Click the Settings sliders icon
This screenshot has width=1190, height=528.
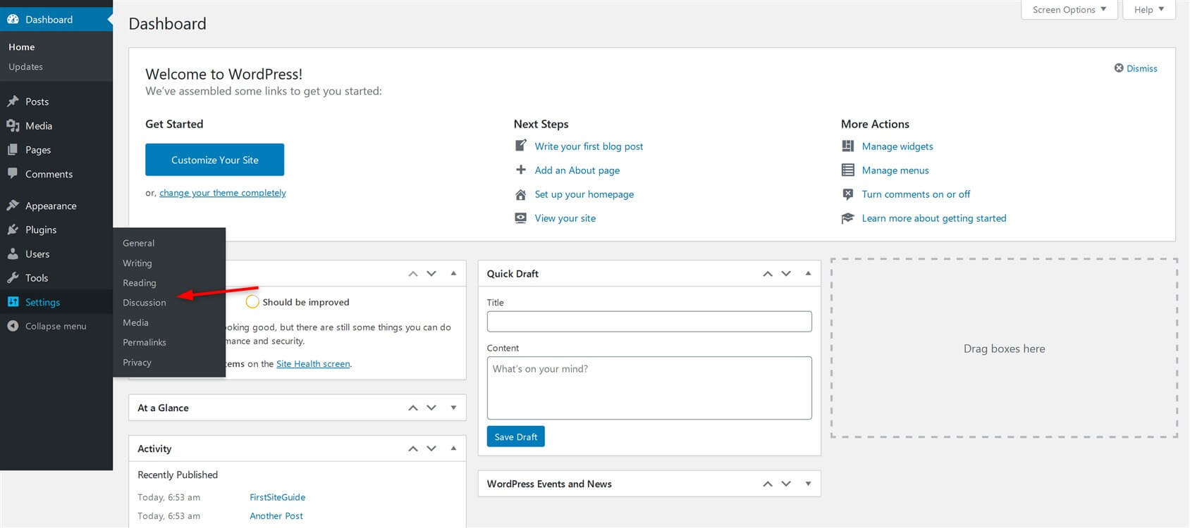[x=13, y=301]
